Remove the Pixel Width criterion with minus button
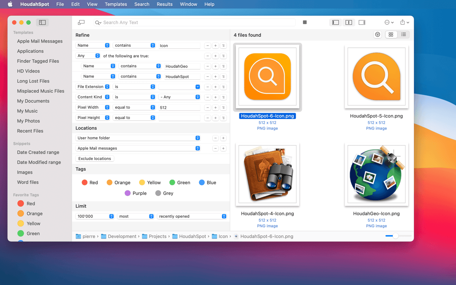Viewport: 456px width, 285px height. click(207, 108)
